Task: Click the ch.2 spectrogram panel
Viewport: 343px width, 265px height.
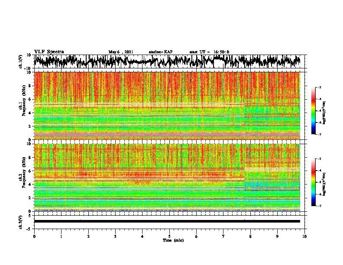Action: pyautogui.click(x=167, y=178)
